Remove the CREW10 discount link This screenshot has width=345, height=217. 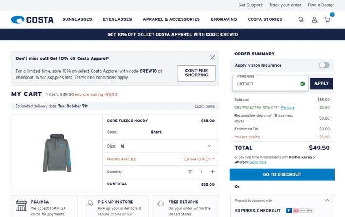[287, 108]
